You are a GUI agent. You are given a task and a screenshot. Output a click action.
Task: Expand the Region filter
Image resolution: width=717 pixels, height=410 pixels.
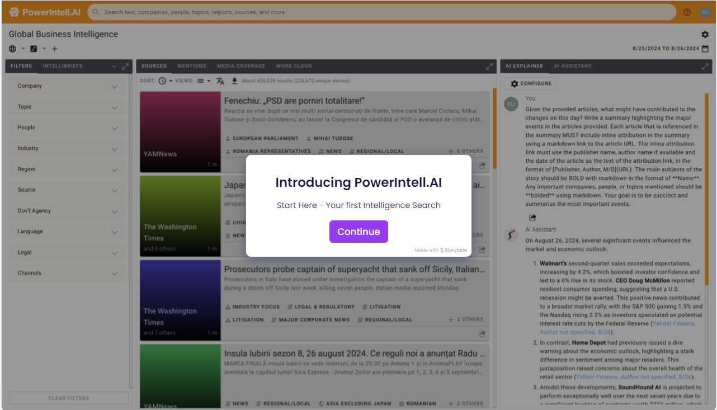(x=67, y=169)
